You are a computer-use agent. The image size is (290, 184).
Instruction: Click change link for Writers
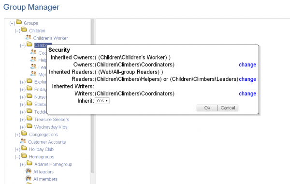click(x=247, y=93)
